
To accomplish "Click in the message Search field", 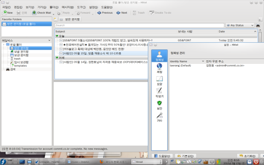I will coord(140,25).
